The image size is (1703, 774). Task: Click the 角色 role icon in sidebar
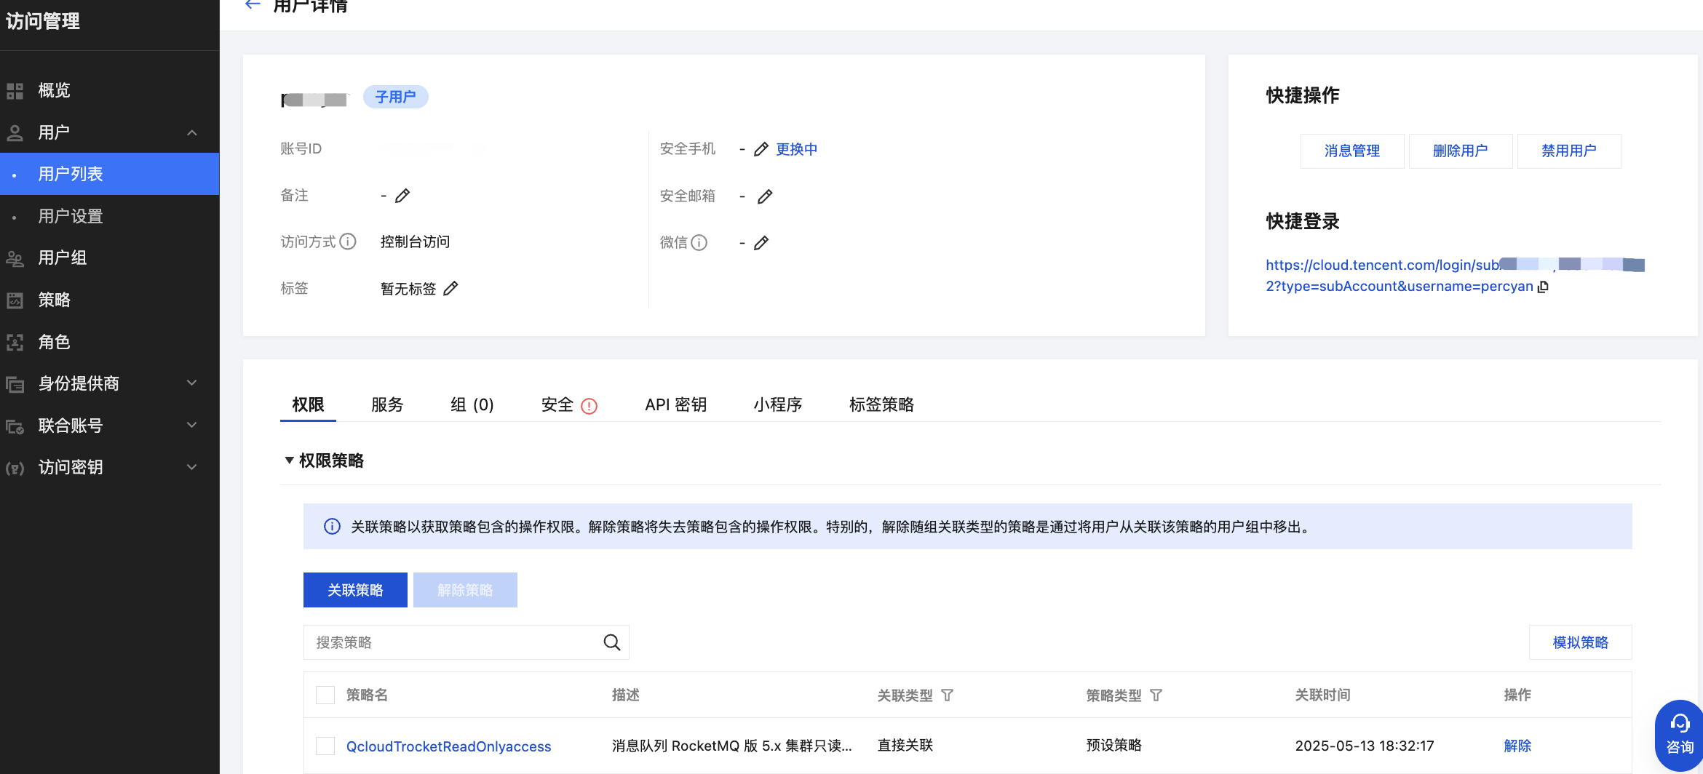pos(15,343)
